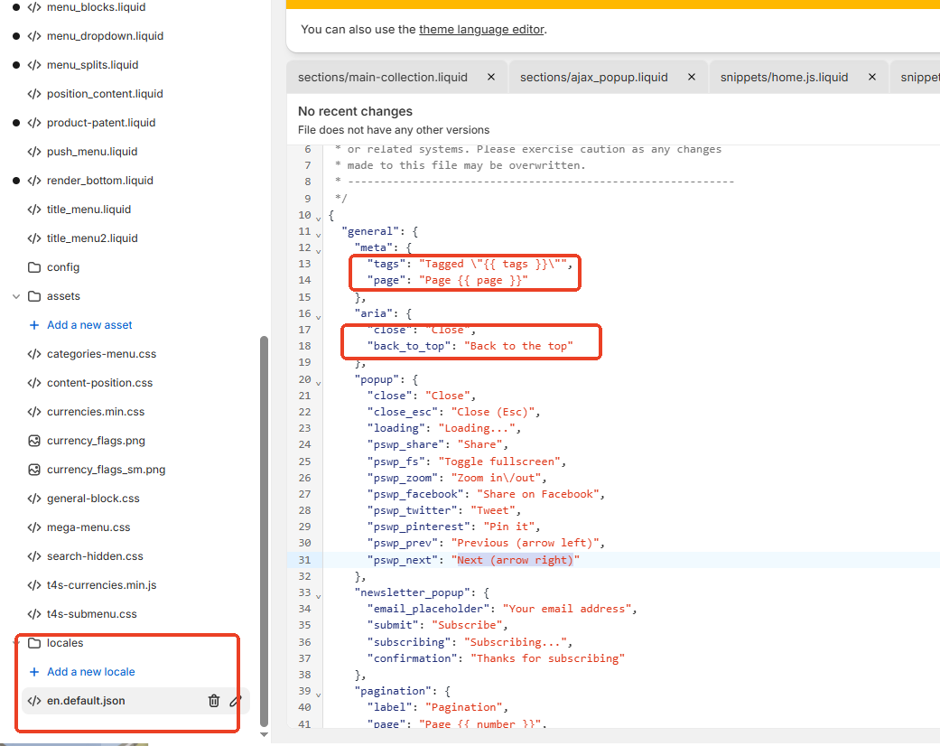Fold the "newsletter_popup" block at line 33
Image resolution: width=940 pixels, height=746 pixels.
(319, 595)
